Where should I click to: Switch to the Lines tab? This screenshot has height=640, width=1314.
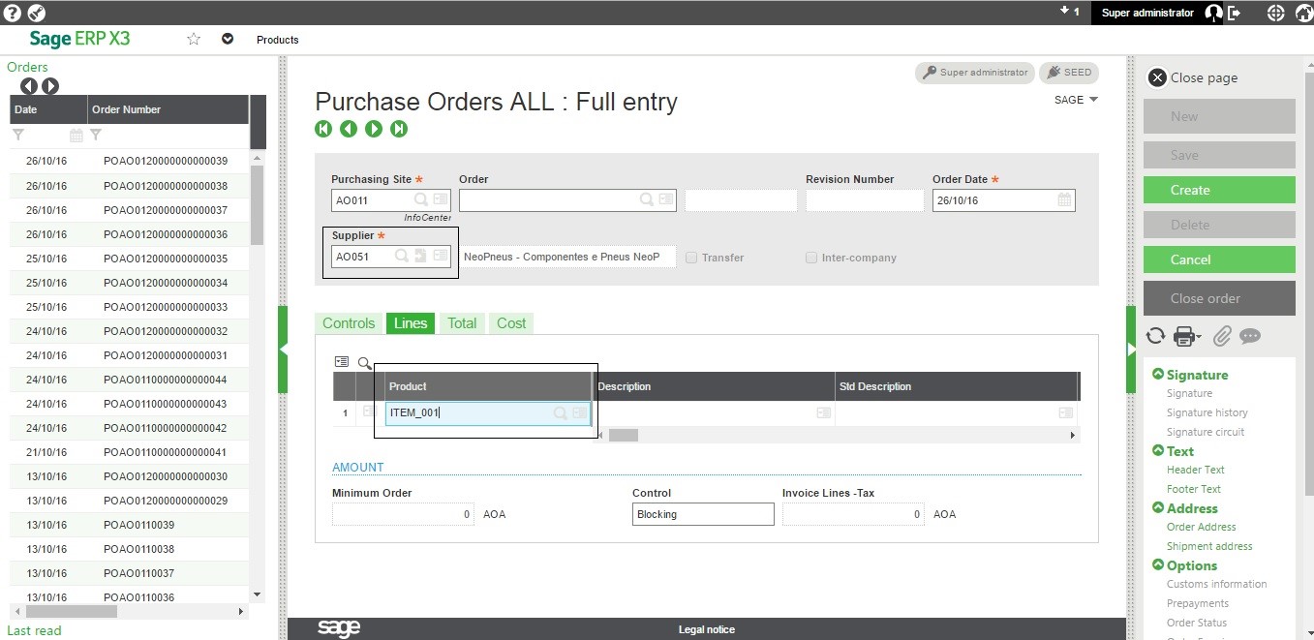point(411,323)
